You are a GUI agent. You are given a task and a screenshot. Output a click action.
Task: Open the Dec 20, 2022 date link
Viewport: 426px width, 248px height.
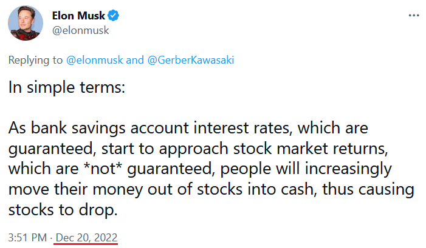pyautogui.click(x=86, y=238)
